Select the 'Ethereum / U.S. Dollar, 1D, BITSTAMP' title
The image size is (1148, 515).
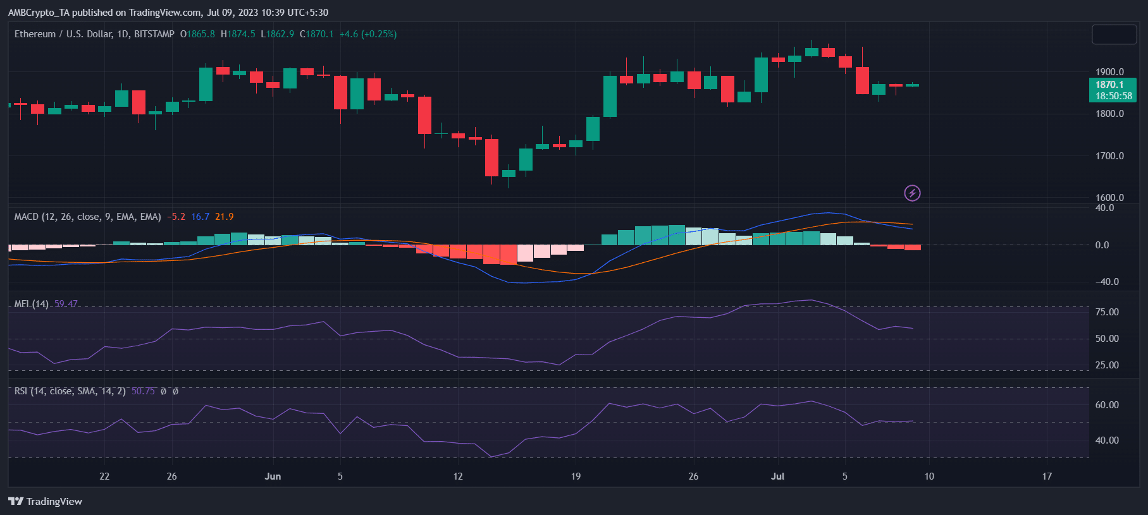click(x=94, y=34)
